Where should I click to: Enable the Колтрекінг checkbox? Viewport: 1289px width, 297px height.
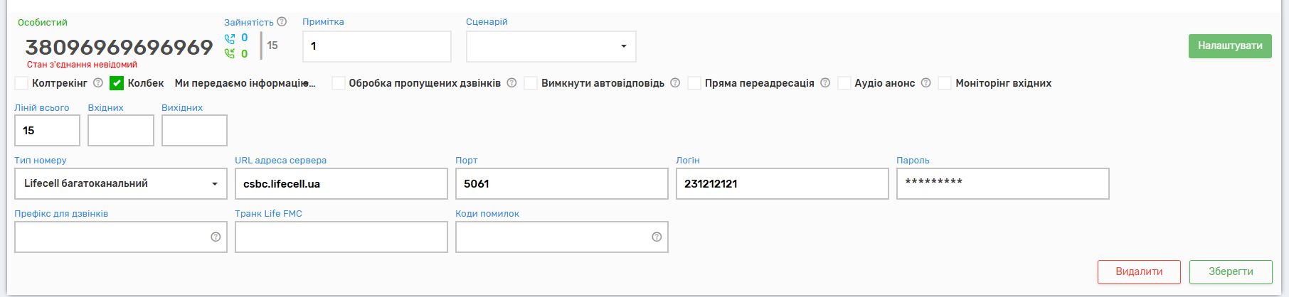pyautogui.click(x=22, y=84)
